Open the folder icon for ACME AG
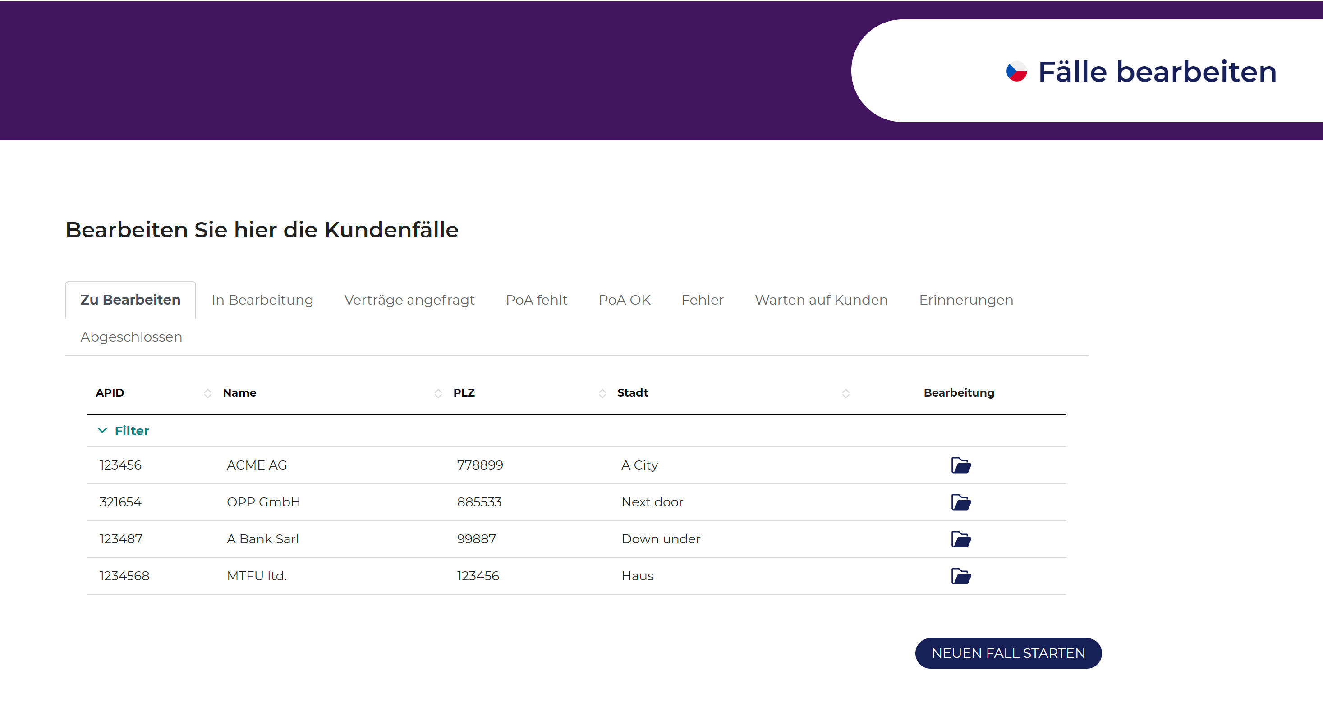This screenshot has height=702, width=1323. [960, 465]
